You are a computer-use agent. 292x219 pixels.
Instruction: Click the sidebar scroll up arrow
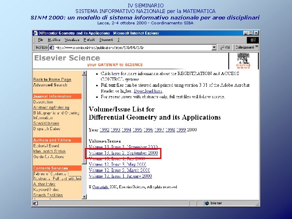click(84, 73)
